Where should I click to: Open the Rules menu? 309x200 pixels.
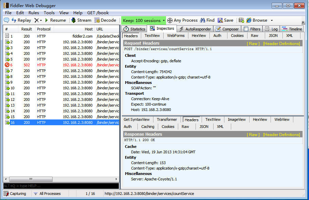pos(34,13)
